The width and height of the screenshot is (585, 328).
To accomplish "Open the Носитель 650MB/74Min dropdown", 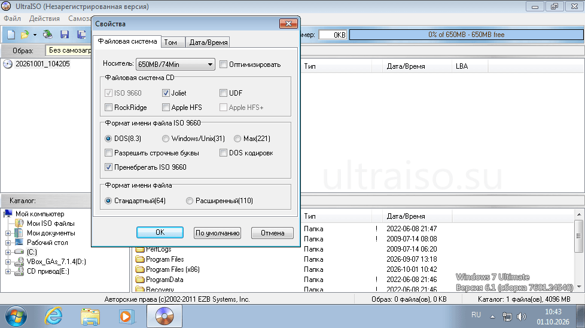I will tap(175, 64).
